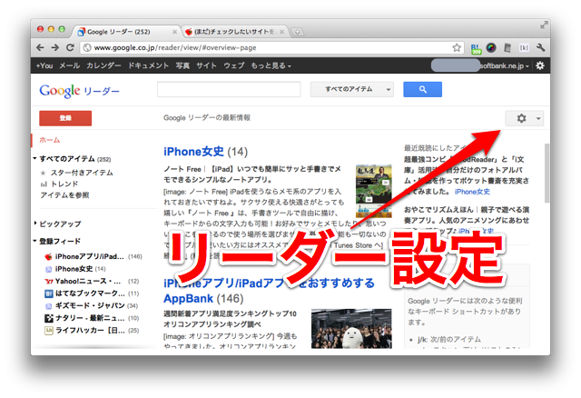The height and width of the screenshot is (398, 581).
Task: Open +You in the Google bar
Action: coord(44,65)
